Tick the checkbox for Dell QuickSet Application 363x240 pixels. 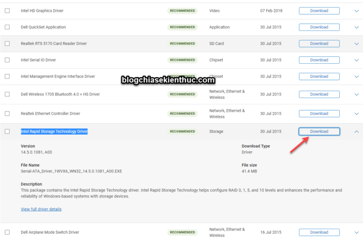pyautogui.click(x=7, y=27)
